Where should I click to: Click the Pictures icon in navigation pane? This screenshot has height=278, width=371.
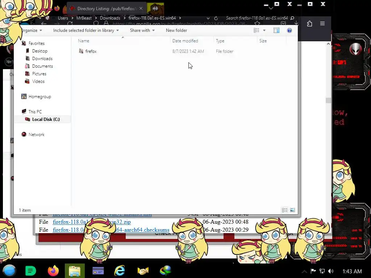(x=28, y=73)
